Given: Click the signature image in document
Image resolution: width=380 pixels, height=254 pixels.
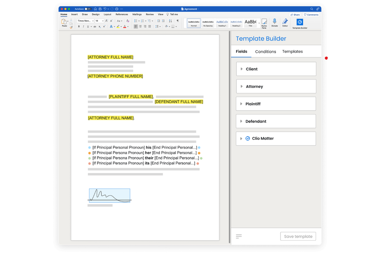Looking at the screenshot, I should pyautogui.click(x=109, y=196).
